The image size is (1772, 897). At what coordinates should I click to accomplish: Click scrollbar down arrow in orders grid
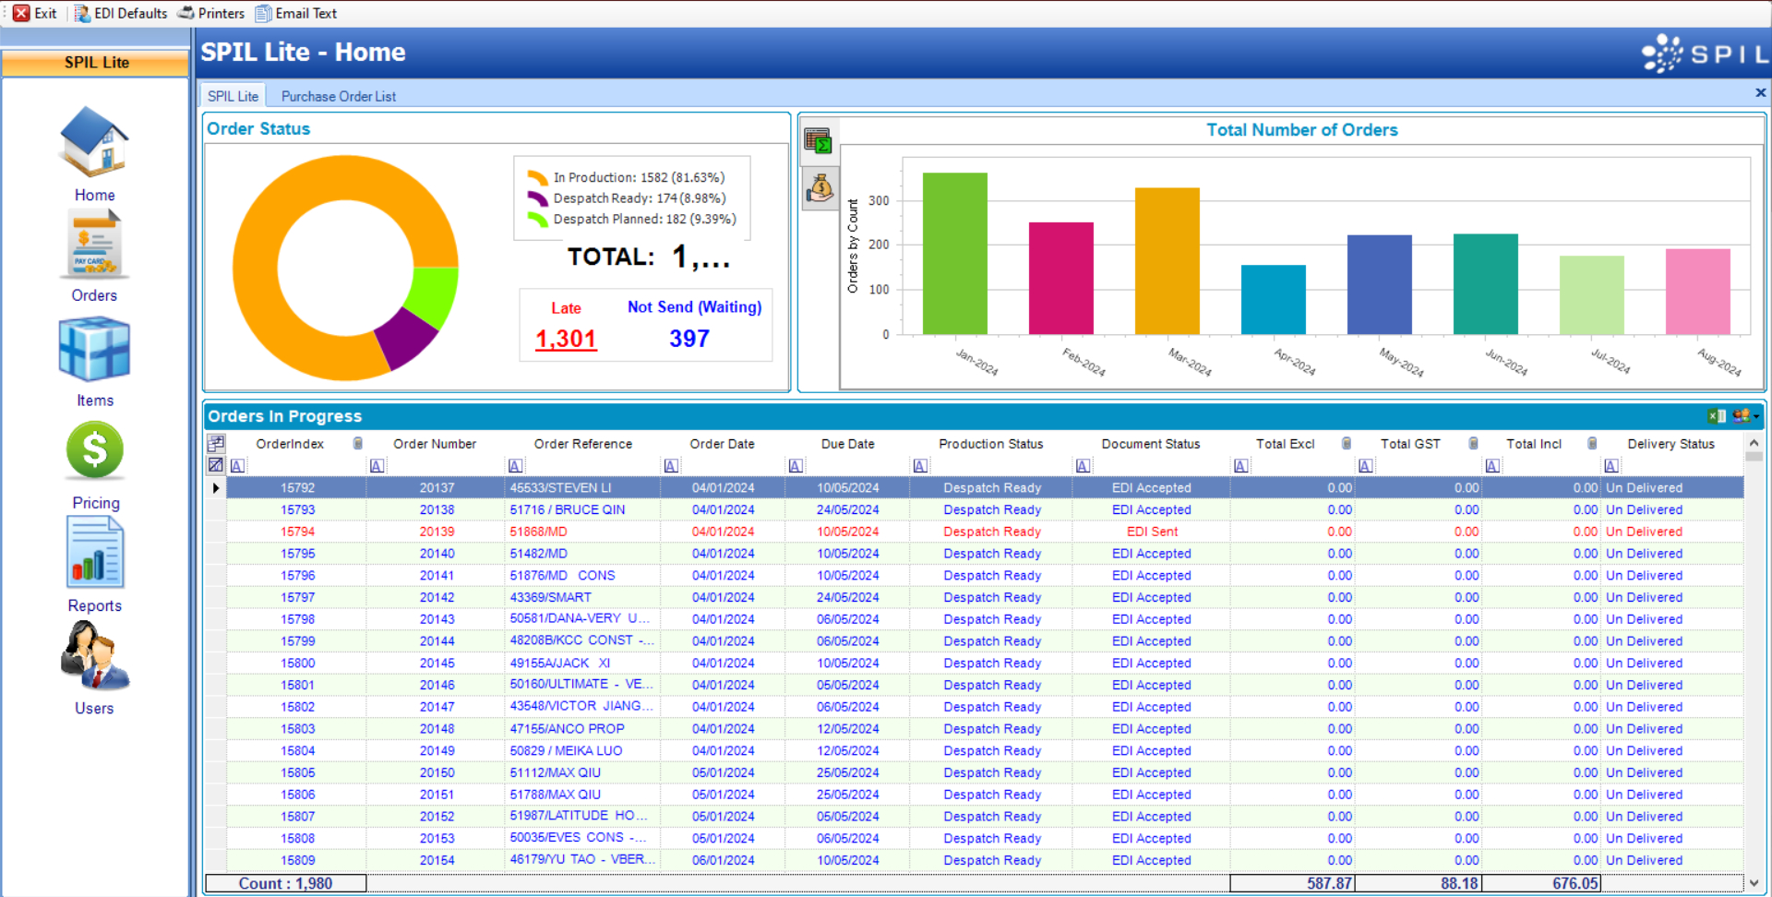[1754, 883]
